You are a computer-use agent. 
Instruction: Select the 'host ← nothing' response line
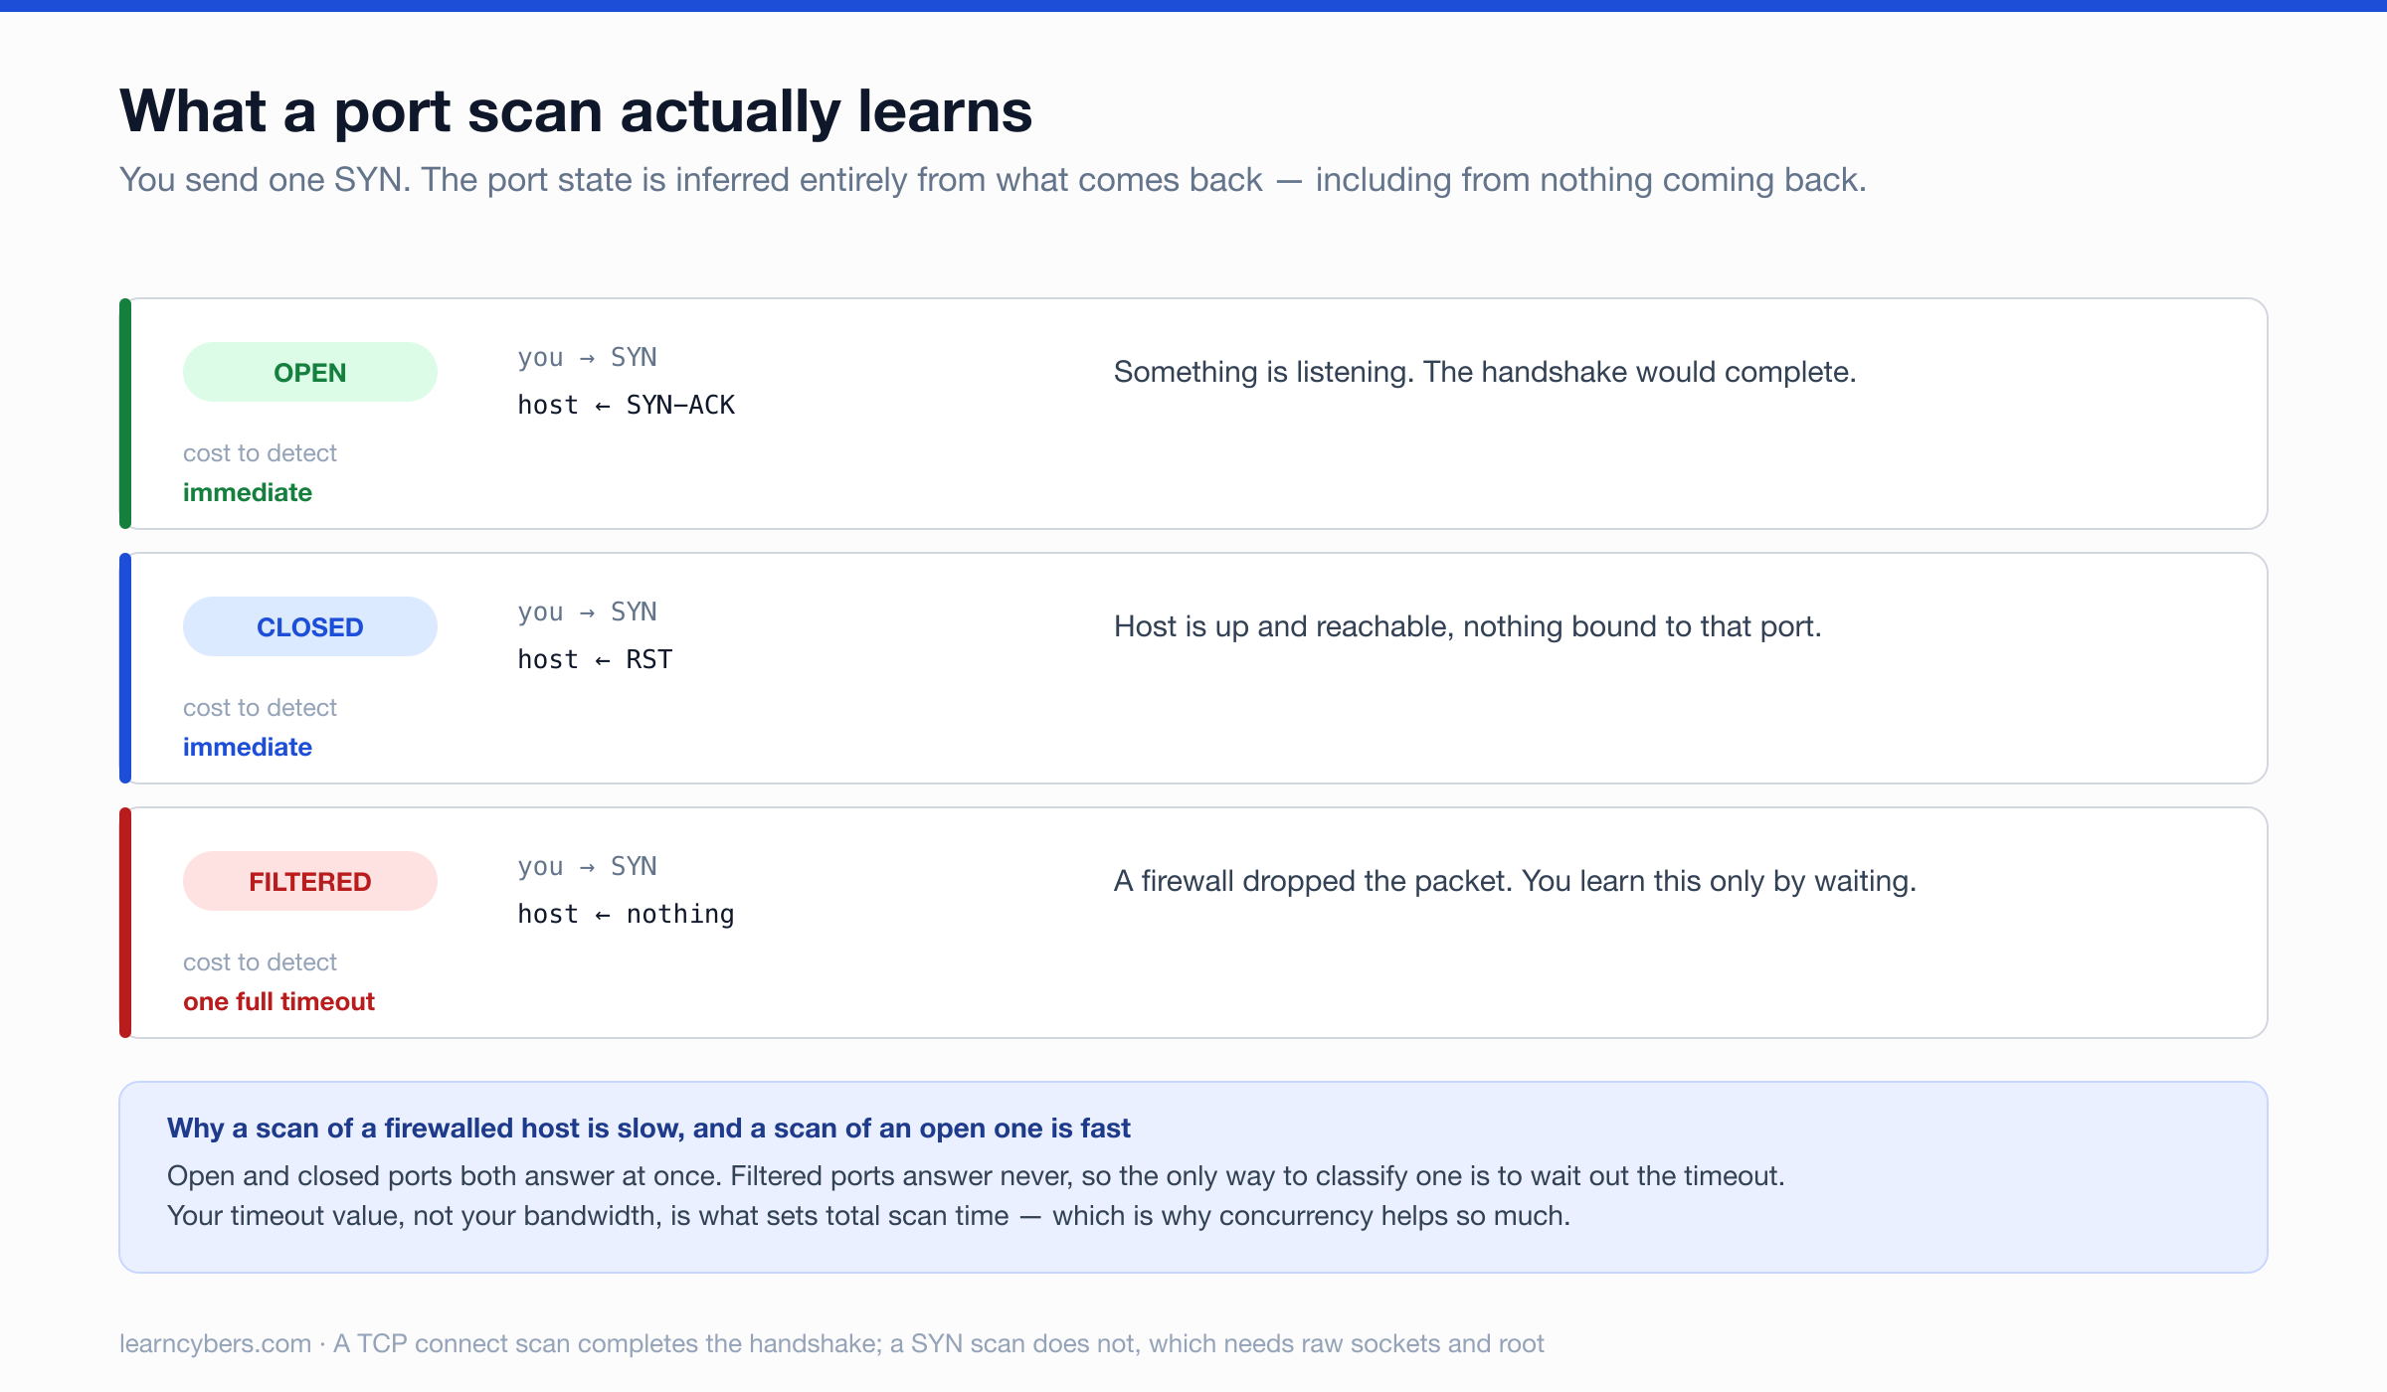[x=626, y=914]
